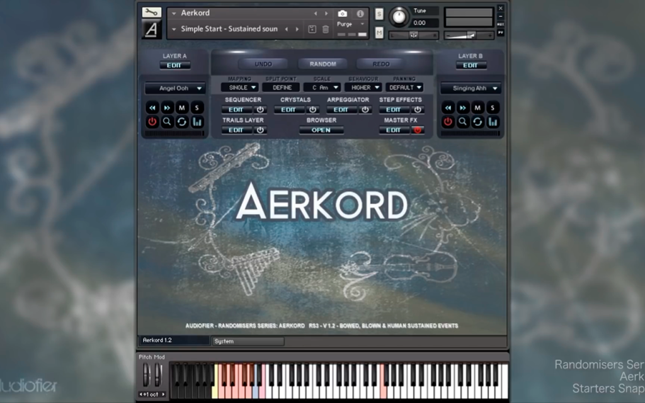Turn off Layer A power button
This screenshot has width=645, height=403.
[x=152, y=122]
